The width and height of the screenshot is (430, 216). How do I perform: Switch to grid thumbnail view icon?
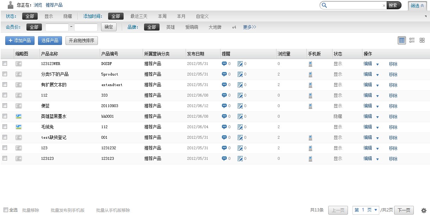(422, 40)
